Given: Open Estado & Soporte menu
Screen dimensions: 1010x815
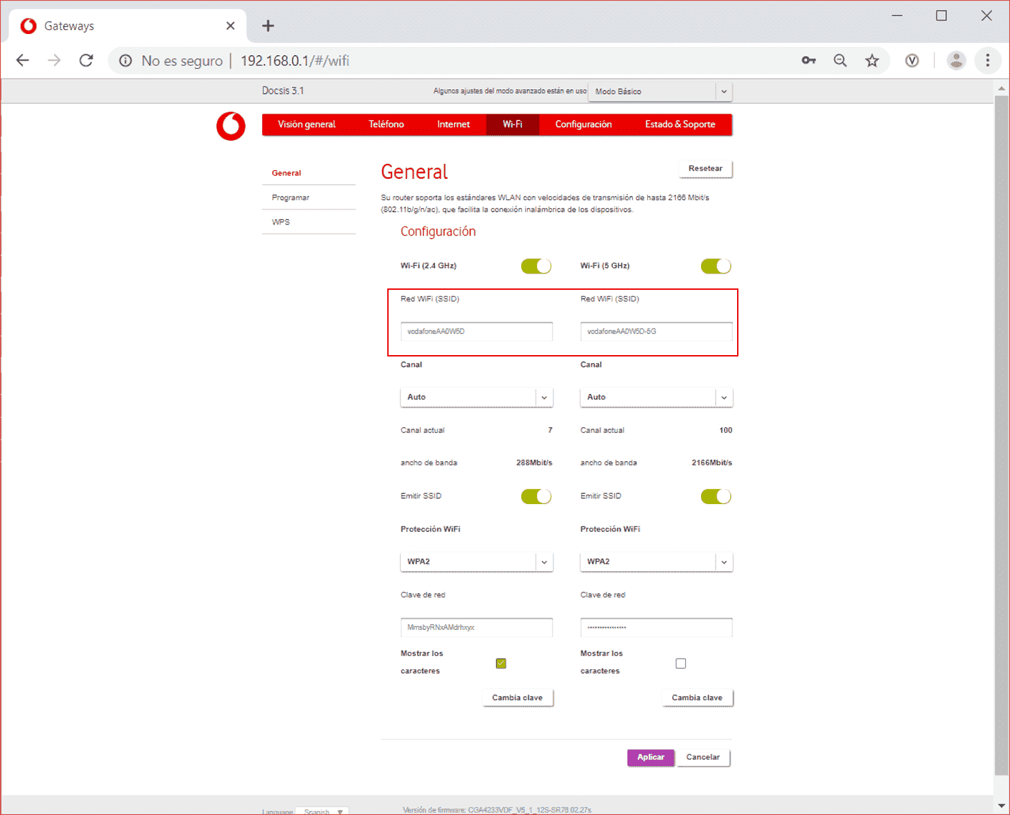Looking at the screenshot, I should click(x=680, y=124).
